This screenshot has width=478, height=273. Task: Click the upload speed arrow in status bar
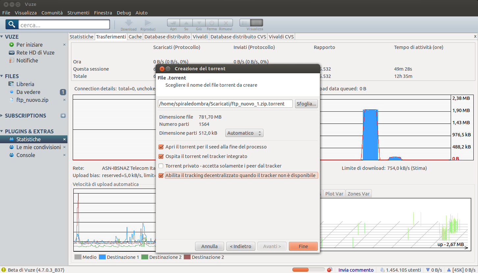tap(449, 270)
